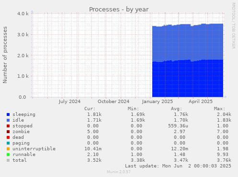The width and height of the screenshot is (238, 177).
Task: Click the sleeping max value 2.04k
Action: [x=224, y=115]
